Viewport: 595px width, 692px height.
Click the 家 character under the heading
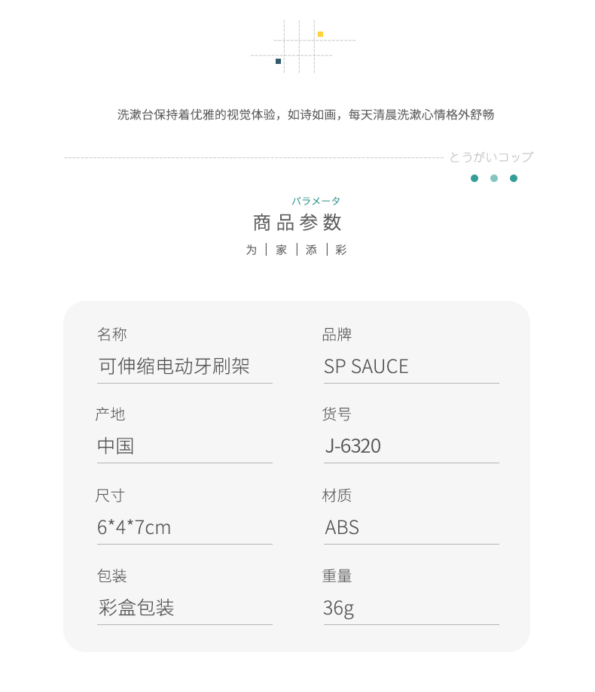[281, 250]
